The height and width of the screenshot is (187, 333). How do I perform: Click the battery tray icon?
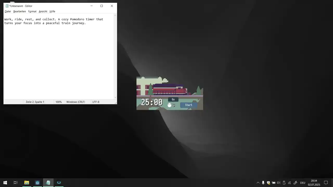[x=274, y=183]
